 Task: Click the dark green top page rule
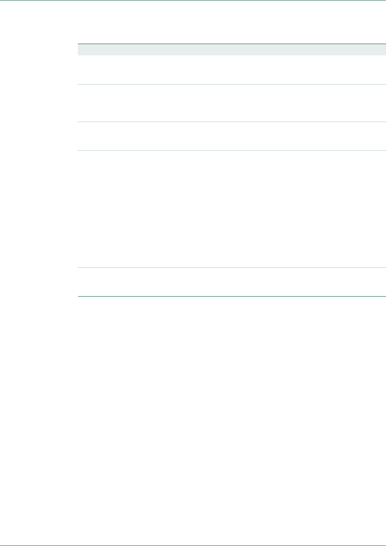[x=193, y=0]
